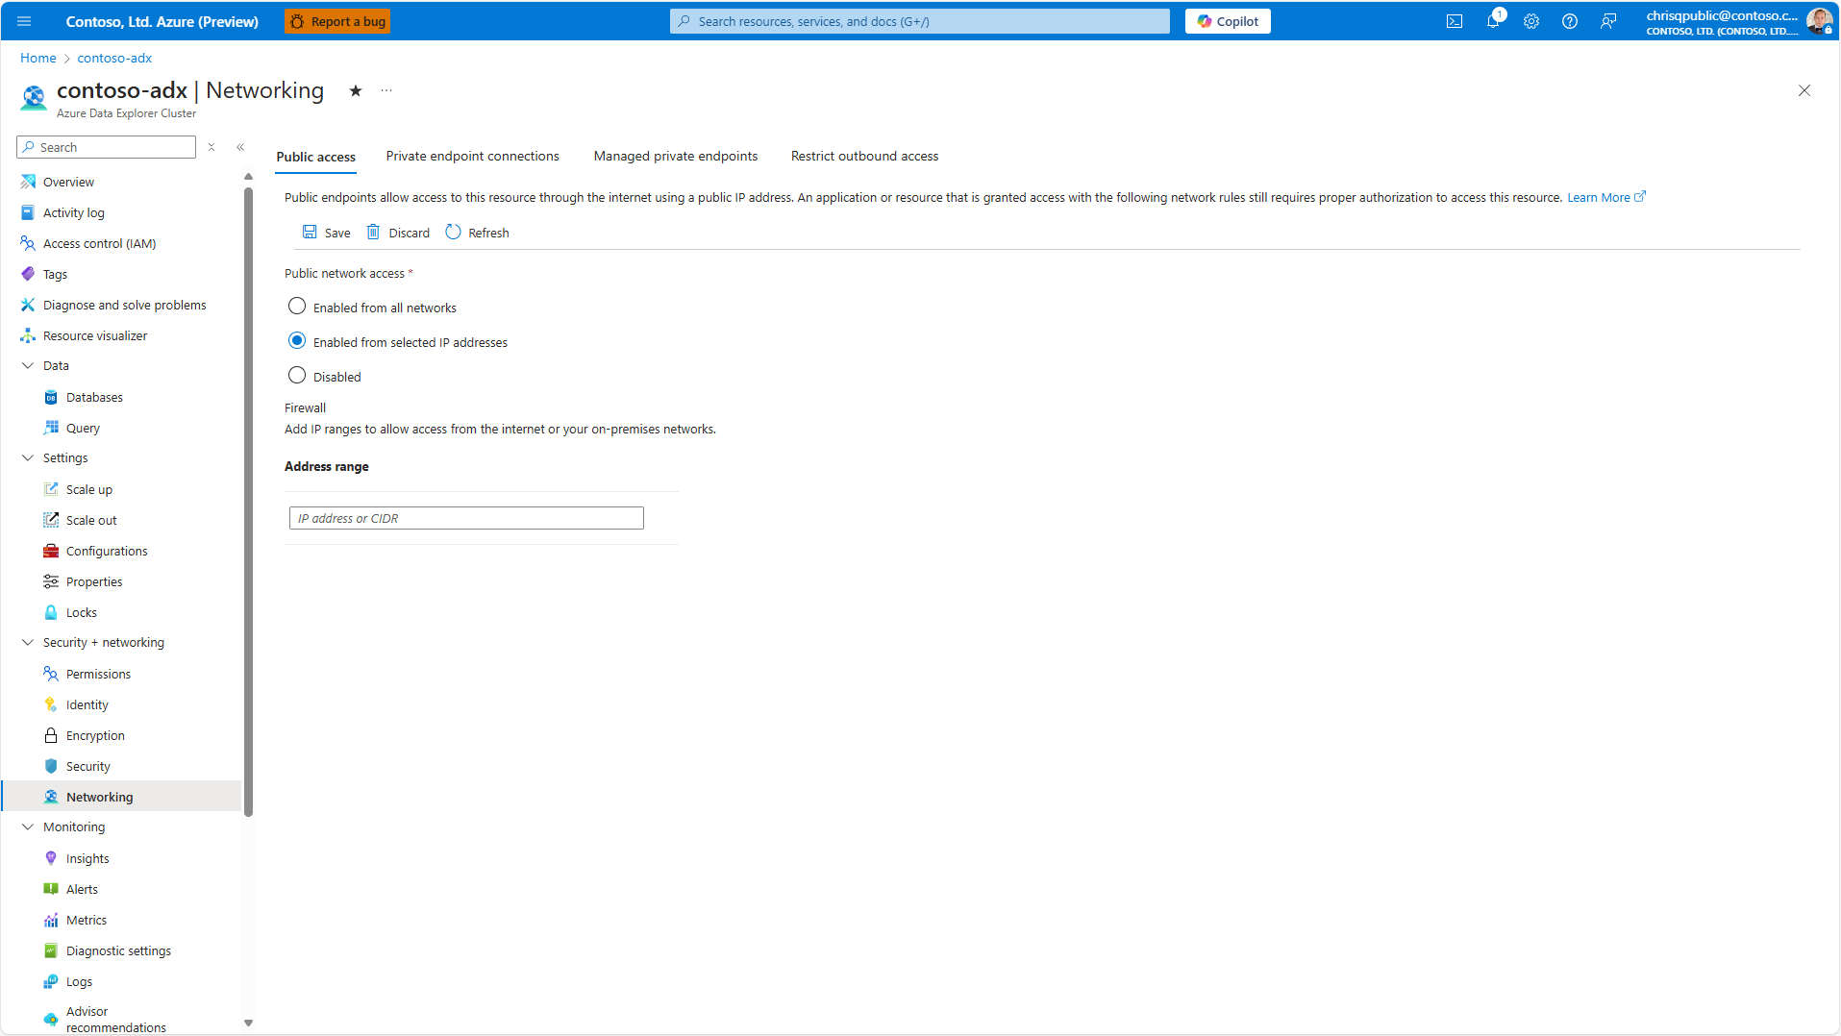Screen dimensions: 1841x1036
Task: Click the Resource visualizer icon
Action: coord(28,335)
